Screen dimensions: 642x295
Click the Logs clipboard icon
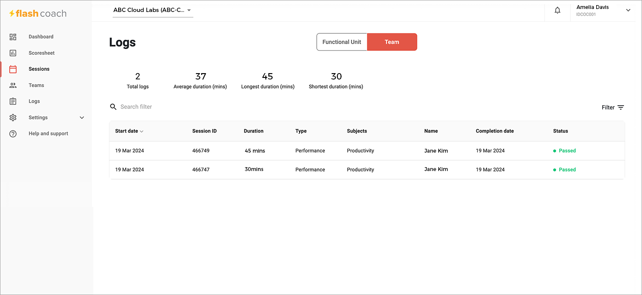point(13,101)
